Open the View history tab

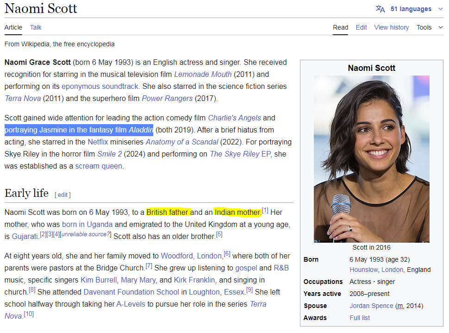pos(392,27)
